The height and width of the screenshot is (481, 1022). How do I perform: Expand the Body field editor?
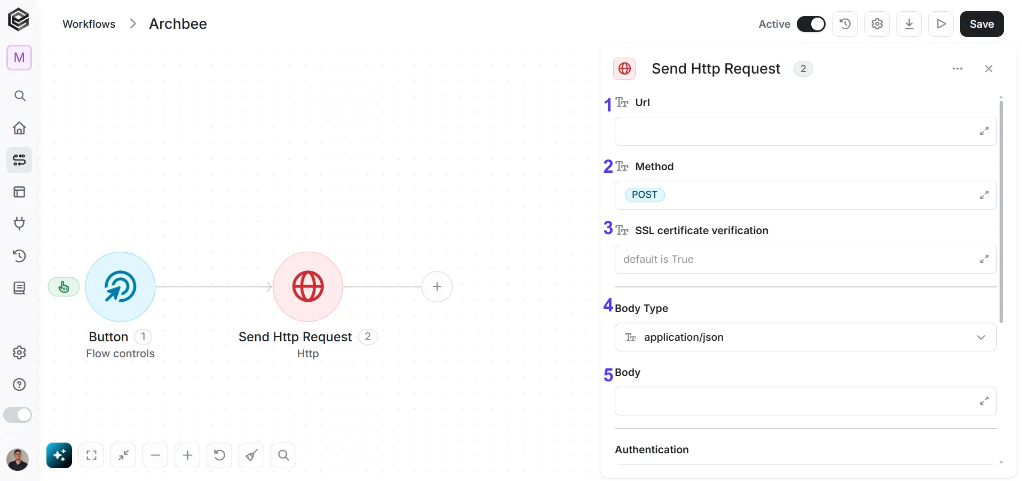pos(985,401)
